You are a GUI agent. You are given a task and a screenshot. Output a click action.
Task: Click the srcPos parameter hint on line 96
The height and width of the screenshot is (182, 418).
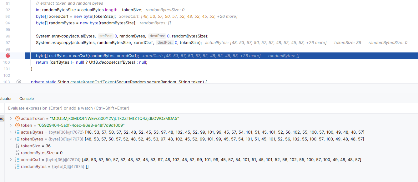point(106,36)
